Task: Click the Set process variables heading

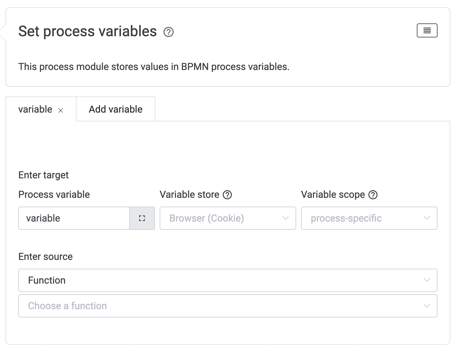Action: (x=87, y=31)
